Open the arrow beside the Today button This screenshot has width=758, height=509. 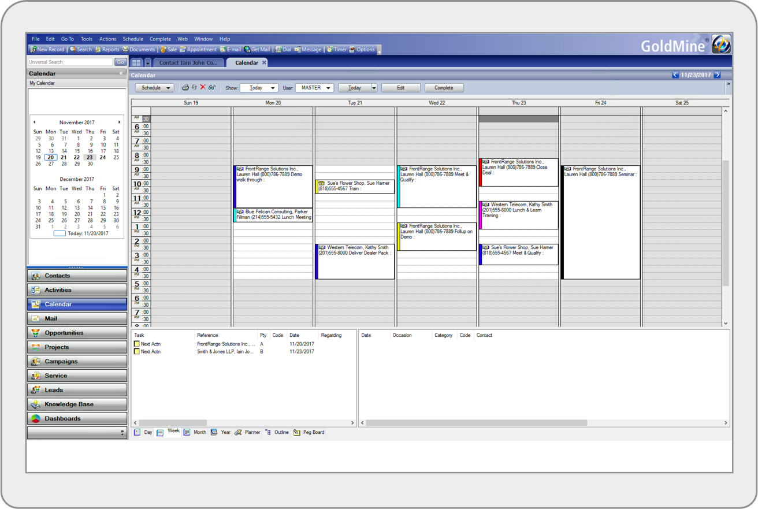click(374, 88)
